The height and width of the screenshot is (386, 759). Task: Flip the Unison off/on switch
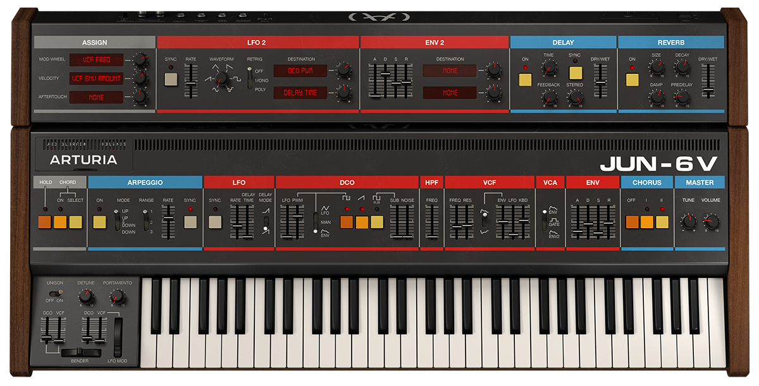click(x=58, y=293)
